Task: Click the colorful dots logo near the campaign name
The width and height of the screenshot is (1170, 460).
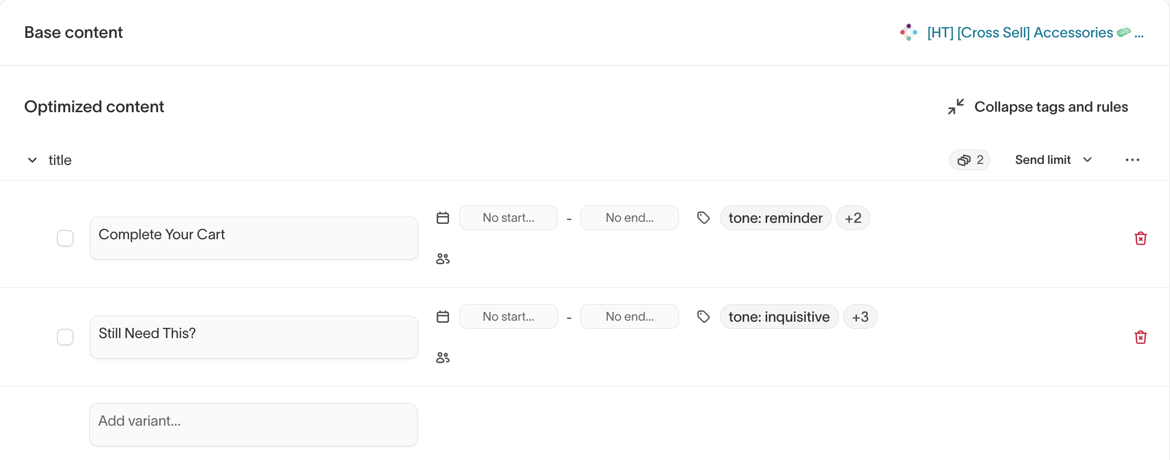Action: coord(908,32)
